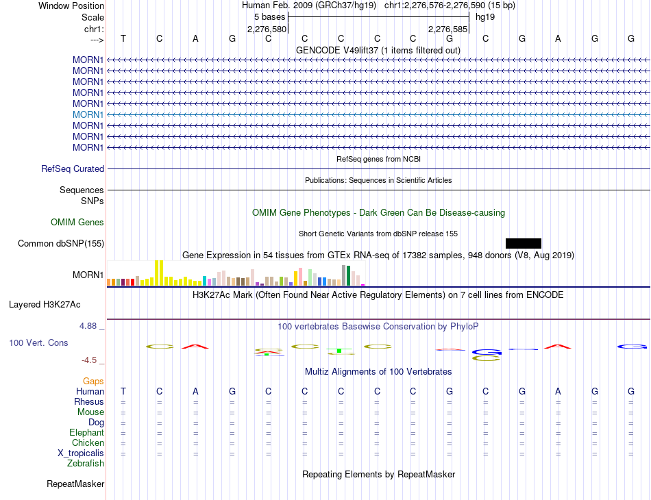This screenshot has height=500, width=651.
Task: Select the Zebrafish species row label
Action: point(86,464)
